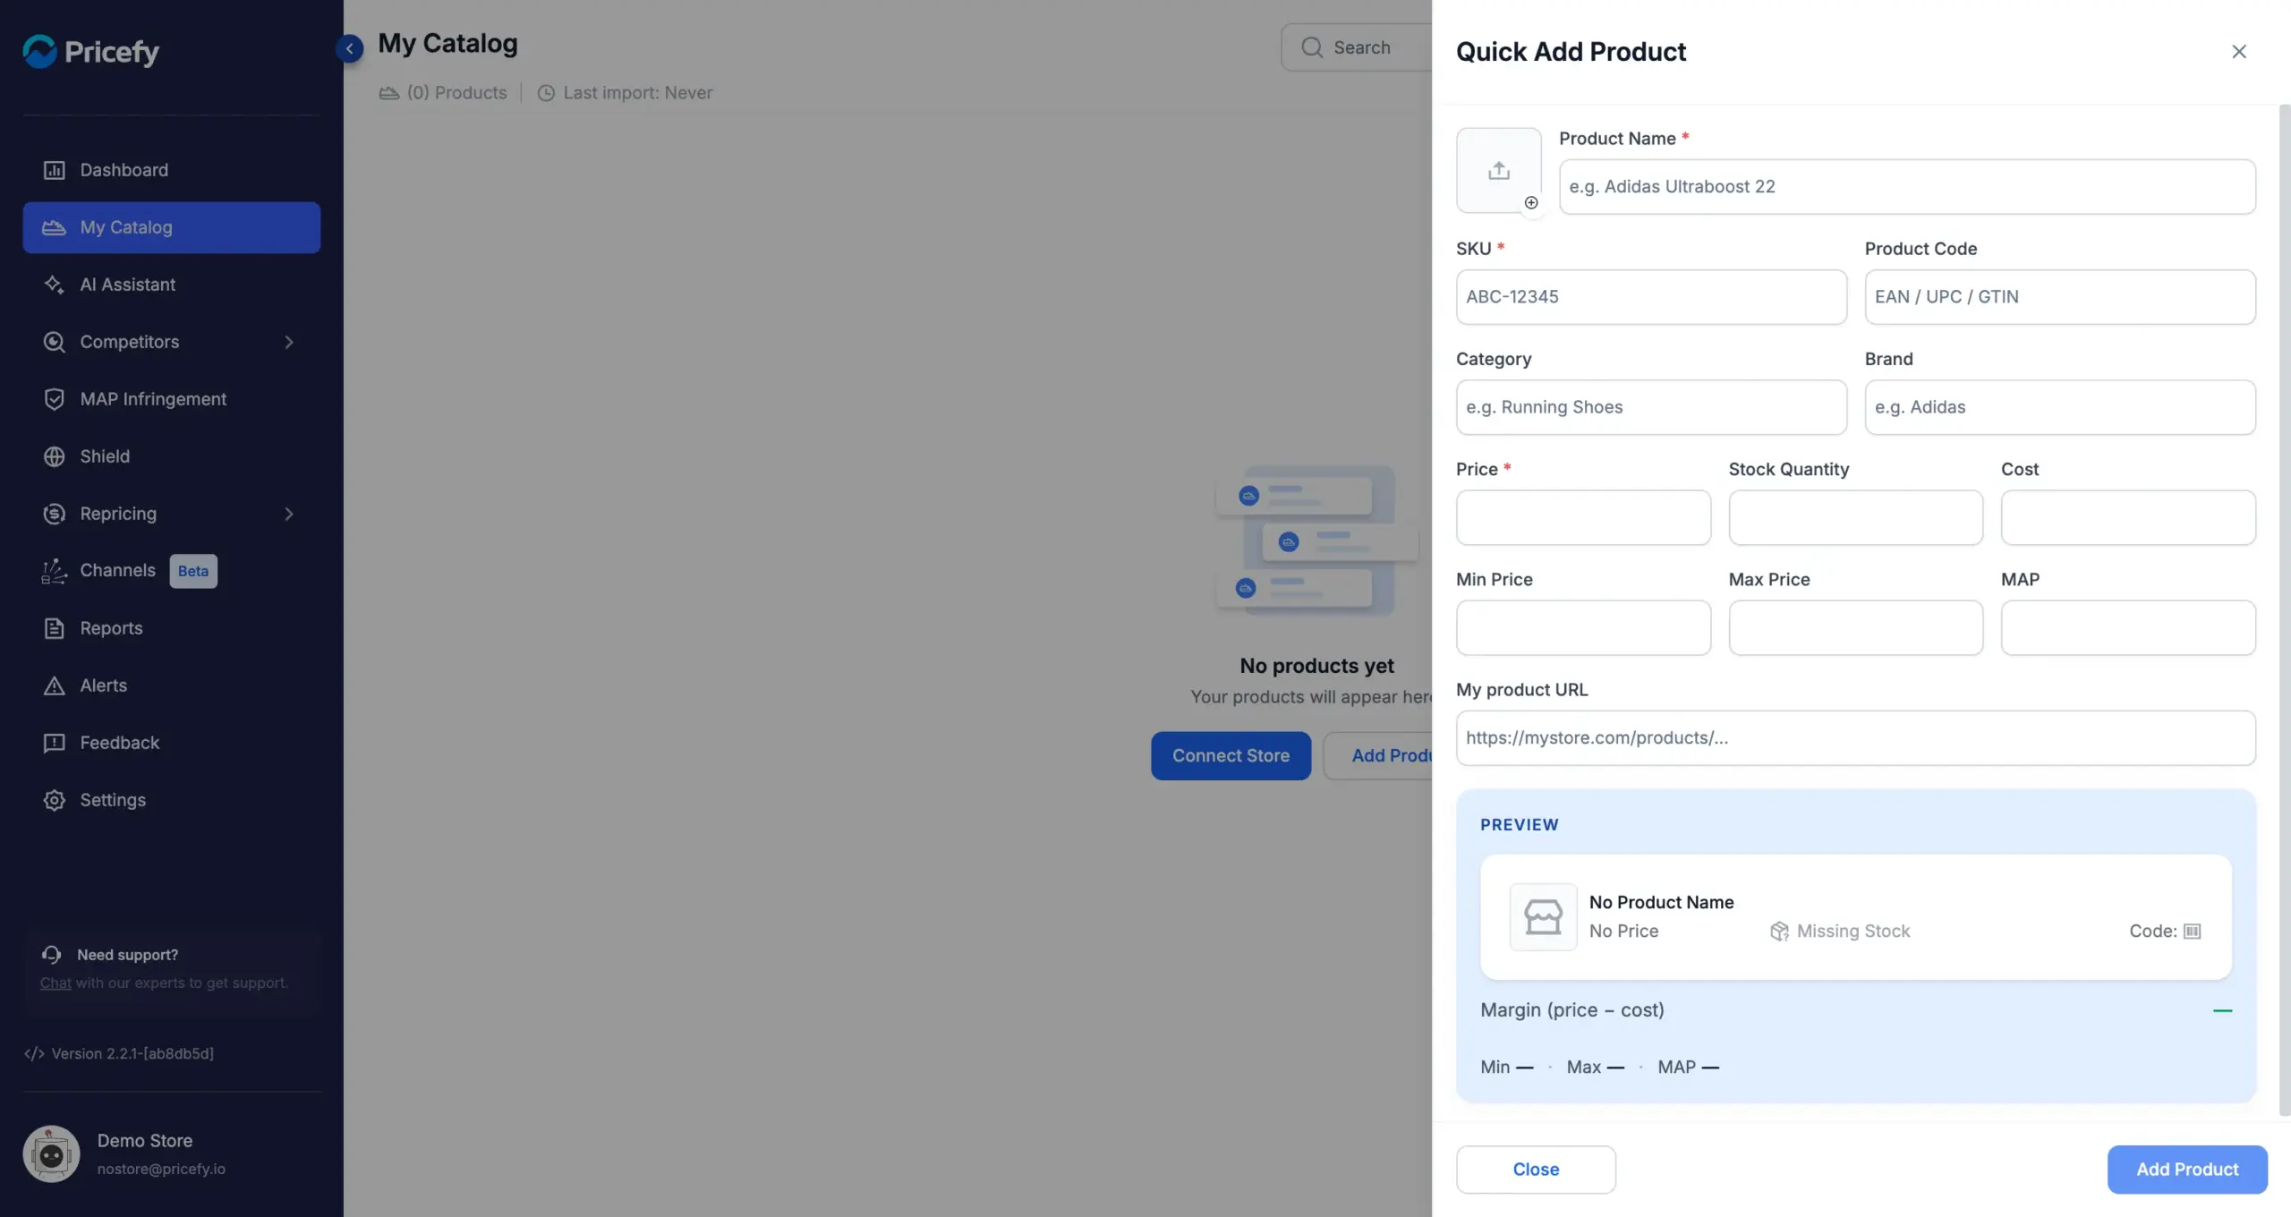Open the Reports menu item

coord(172,628)
